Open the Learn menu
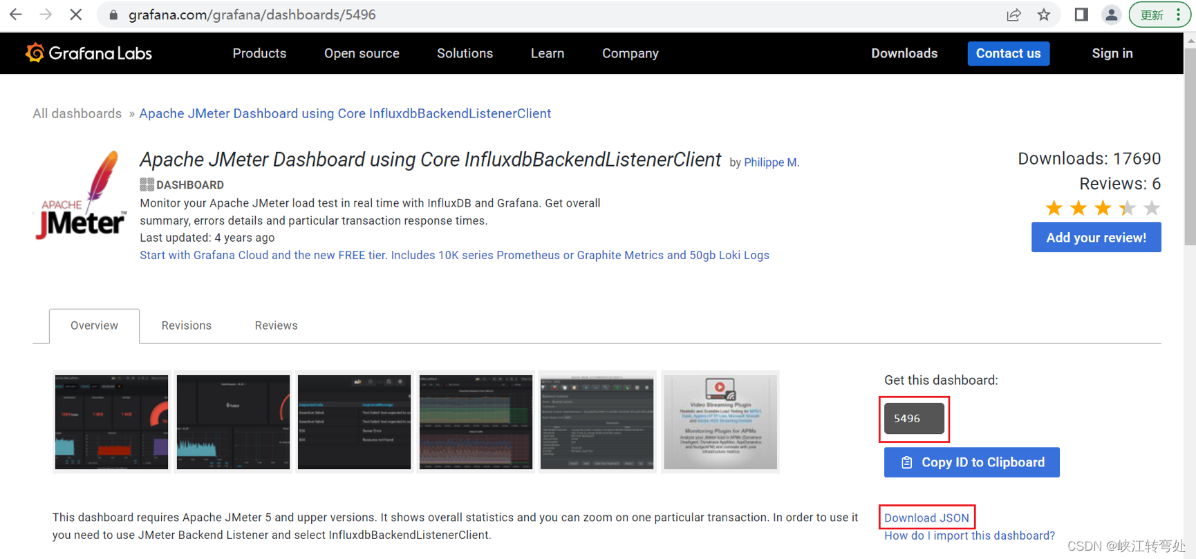This screenshot has height=559, width=1196. (548, 53)
